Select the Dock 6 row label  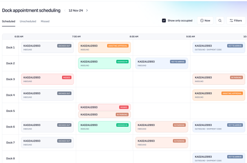(x=10, y=127)
